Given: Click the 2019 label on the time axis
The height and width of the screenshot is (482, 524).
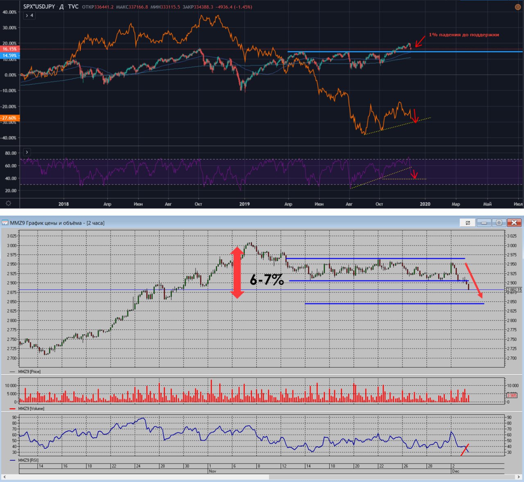Looking at the screenshot, I should tap(244, 204).
